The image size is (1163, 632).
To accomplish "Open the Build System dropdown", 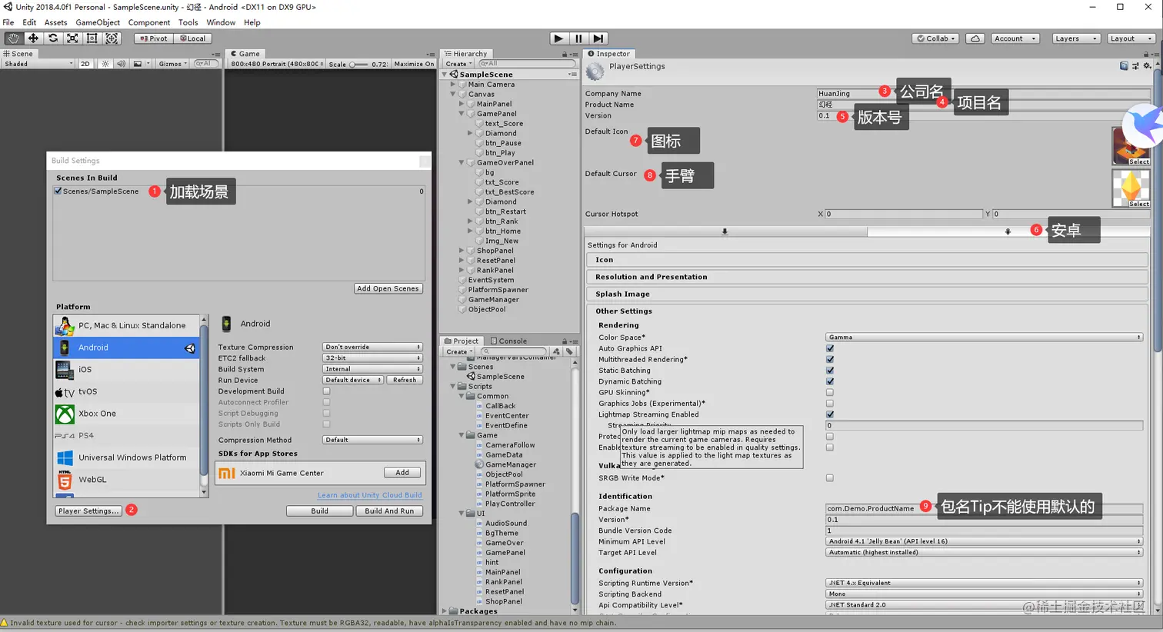I will (x=372, y=369).
